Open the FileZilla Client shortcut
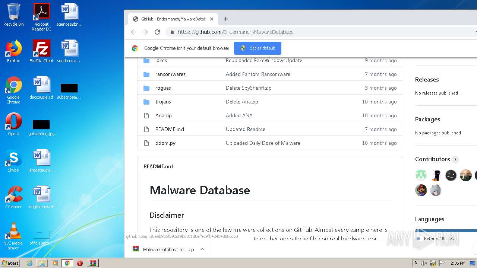 pos(41,51)
